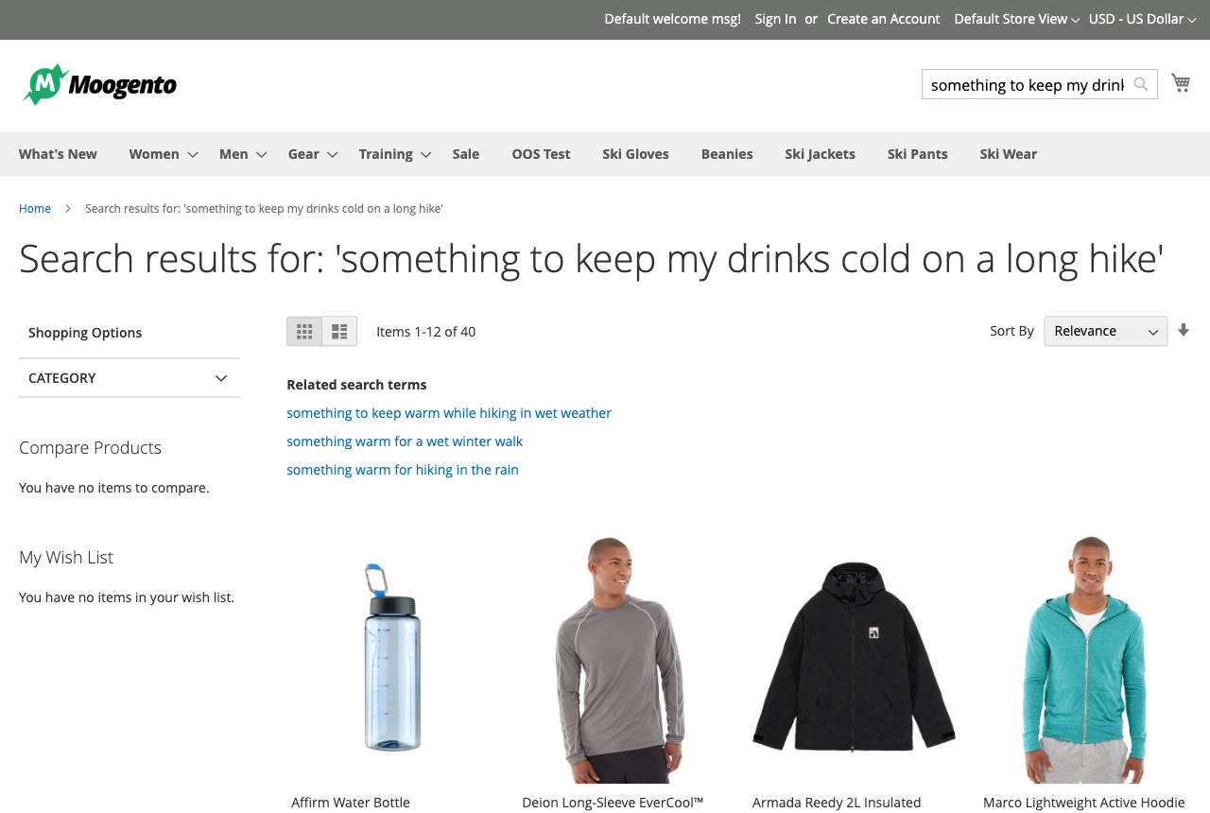
Task: Open the USD - US Dollar currency dropdown
Action: point(1142,19)
